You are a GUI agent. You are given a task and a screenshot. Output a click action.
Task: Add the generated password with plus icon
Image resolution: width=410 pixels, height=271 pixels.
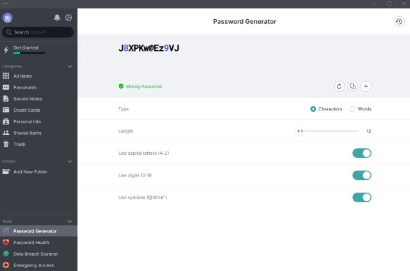[x=366, y=86]
